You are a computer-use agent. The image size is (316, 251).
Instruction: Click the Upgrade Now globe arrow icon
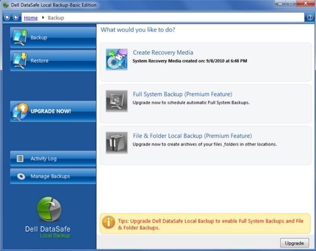[20, 111]
